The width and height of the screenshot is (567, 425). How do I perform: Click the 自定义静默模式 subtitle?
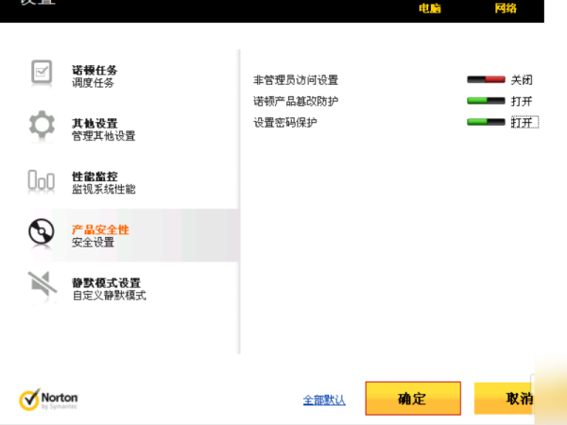(110, 296)
